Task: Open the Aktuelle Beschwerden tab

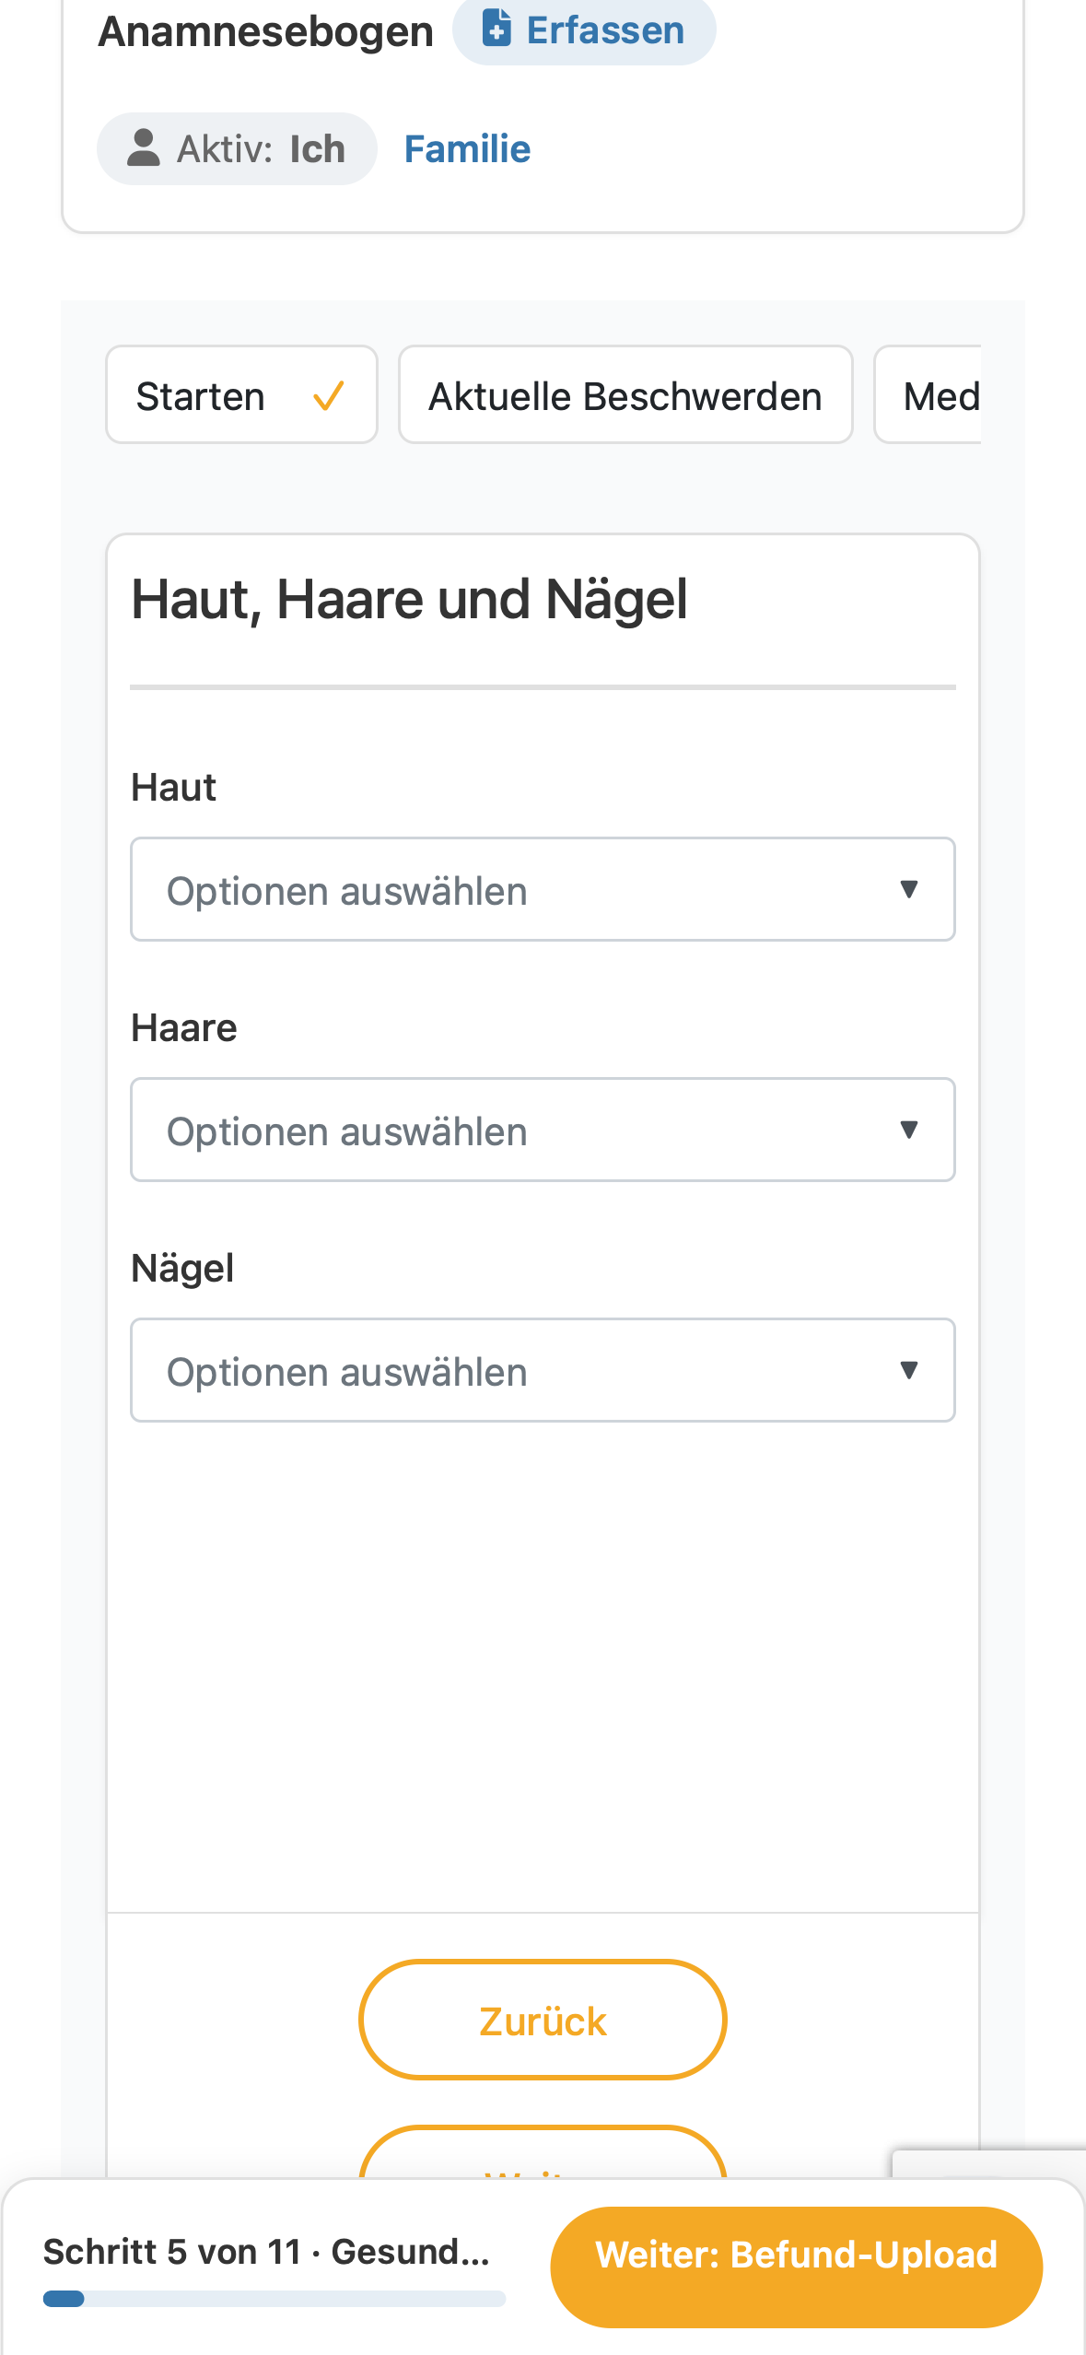Action: click(x=625, y=395)
